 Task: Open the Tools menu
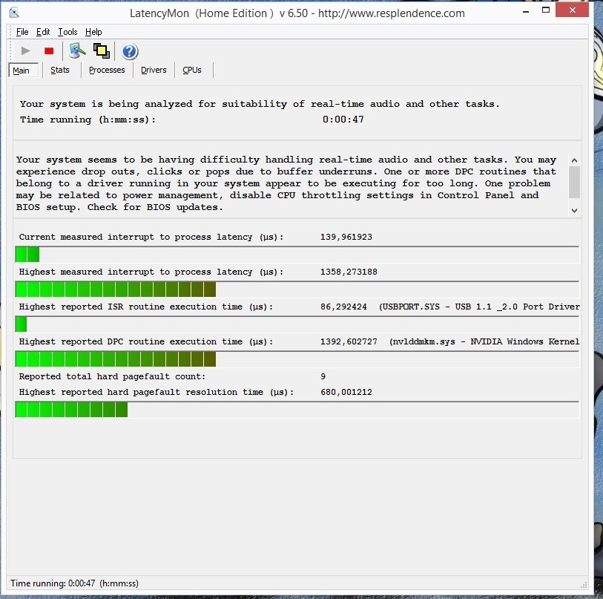pos(67,32)
